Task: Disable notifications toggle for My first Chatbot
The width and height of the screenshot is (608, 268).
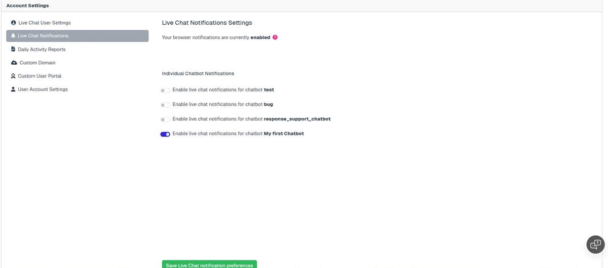Action: 165,135
